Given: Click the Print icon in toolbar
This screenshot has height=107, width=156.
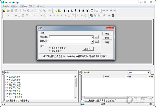Looking at the screenshot, I should 16,11.
